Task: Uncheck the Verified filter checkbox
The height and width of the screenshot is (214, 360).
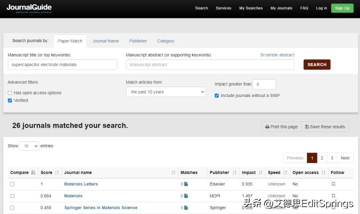Action: coord(10,100)
